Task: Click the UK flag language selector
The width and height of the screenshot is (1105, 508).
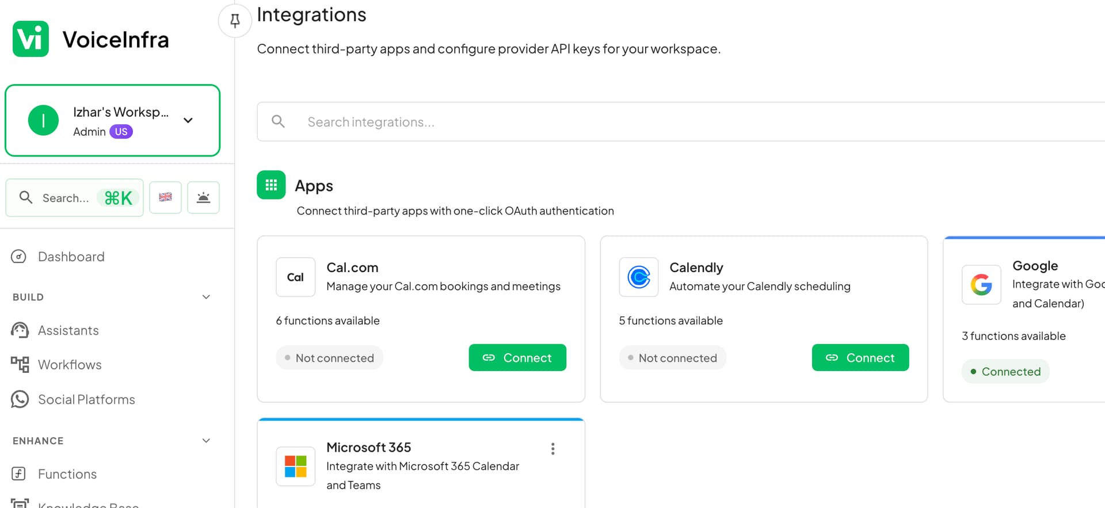Action: click(x=165, y=197)
